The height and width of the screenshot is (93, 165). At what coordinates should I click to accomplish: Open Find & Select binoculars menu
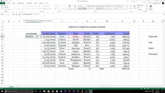[151, 7]
